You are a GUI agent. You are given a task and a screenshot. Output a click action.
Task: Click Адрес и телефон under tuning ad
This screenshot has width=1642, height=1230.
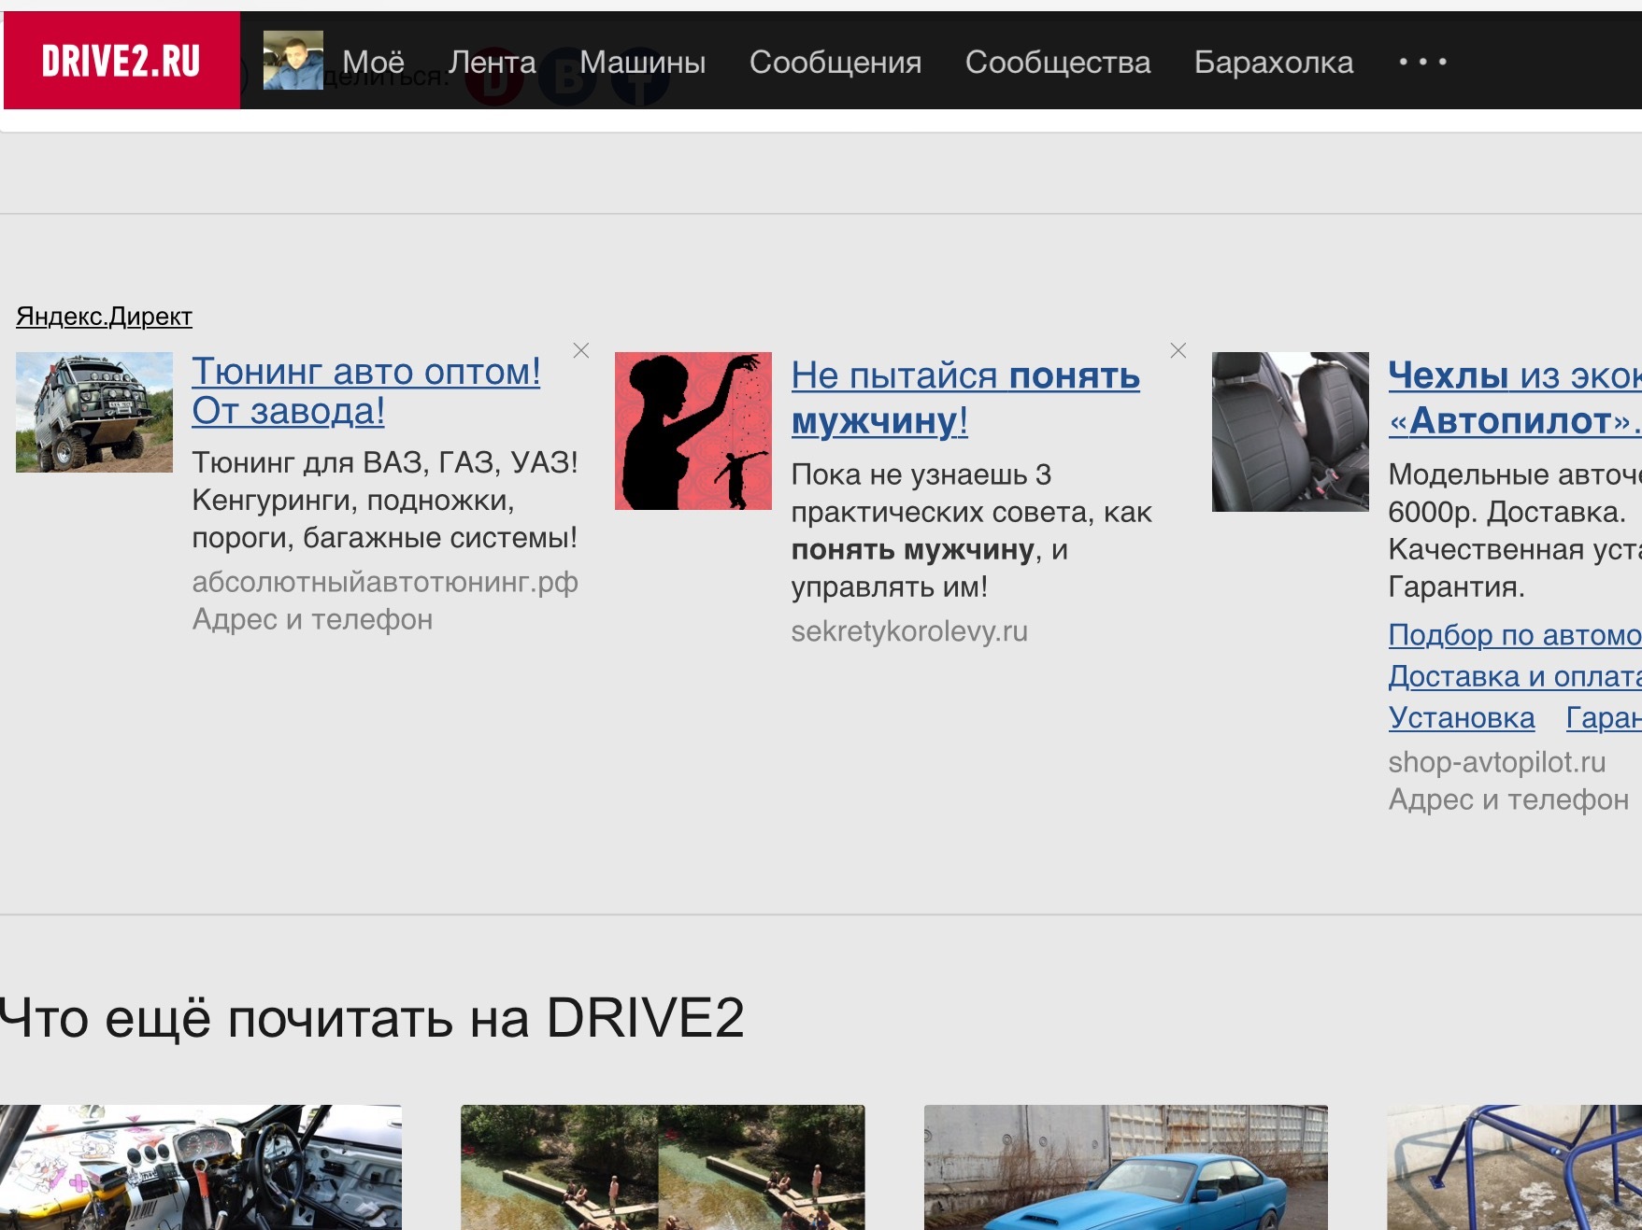coord(312,619)
